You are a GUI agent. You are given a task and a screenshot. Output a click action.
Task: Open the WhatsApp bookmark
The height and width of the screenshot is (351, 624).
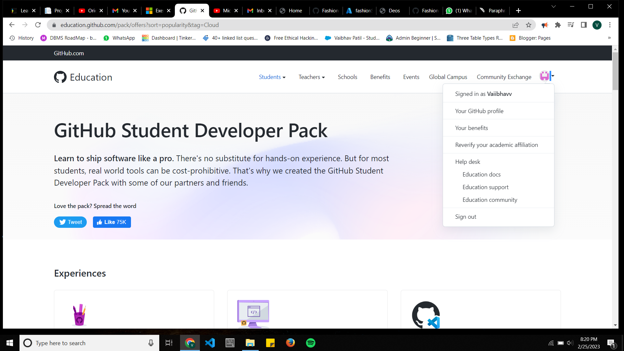[119, 38]
